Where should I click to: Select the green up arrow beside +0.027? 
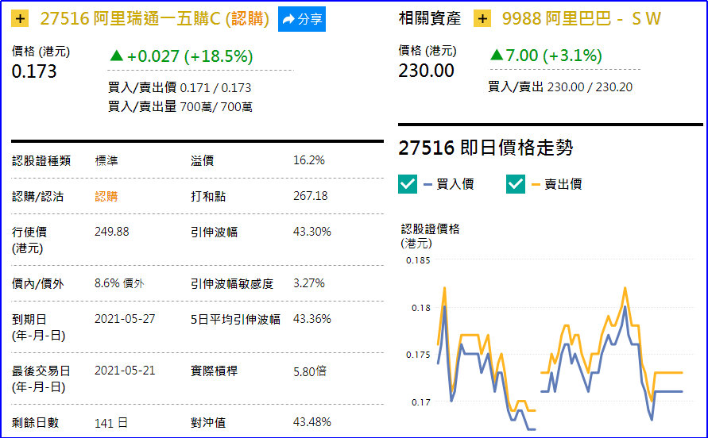pyautogui.click(x=117, y=56)
